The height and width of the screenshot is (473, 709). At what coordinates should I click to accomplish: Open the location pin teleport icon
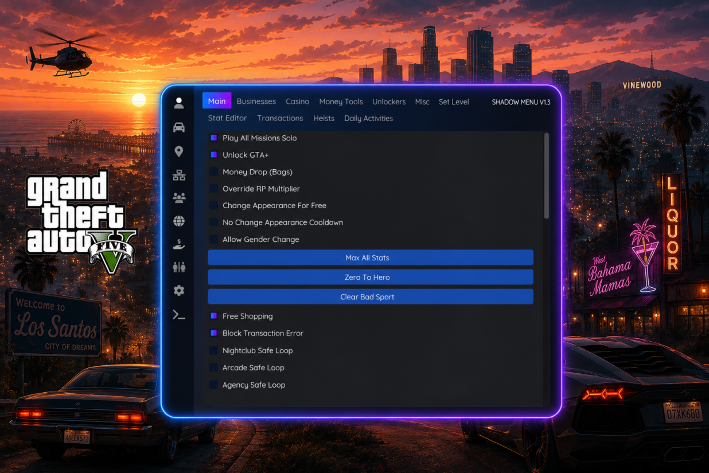(x=179, y=151)
